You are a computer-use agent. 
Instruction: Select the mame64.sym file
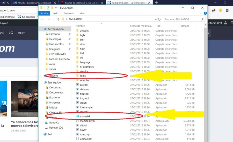(87, 121)
